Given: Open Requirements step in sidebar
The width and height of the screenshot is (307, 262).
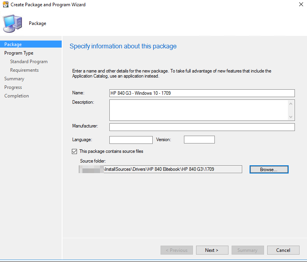Looking at the screenshot, I should [x=24, y=70].
